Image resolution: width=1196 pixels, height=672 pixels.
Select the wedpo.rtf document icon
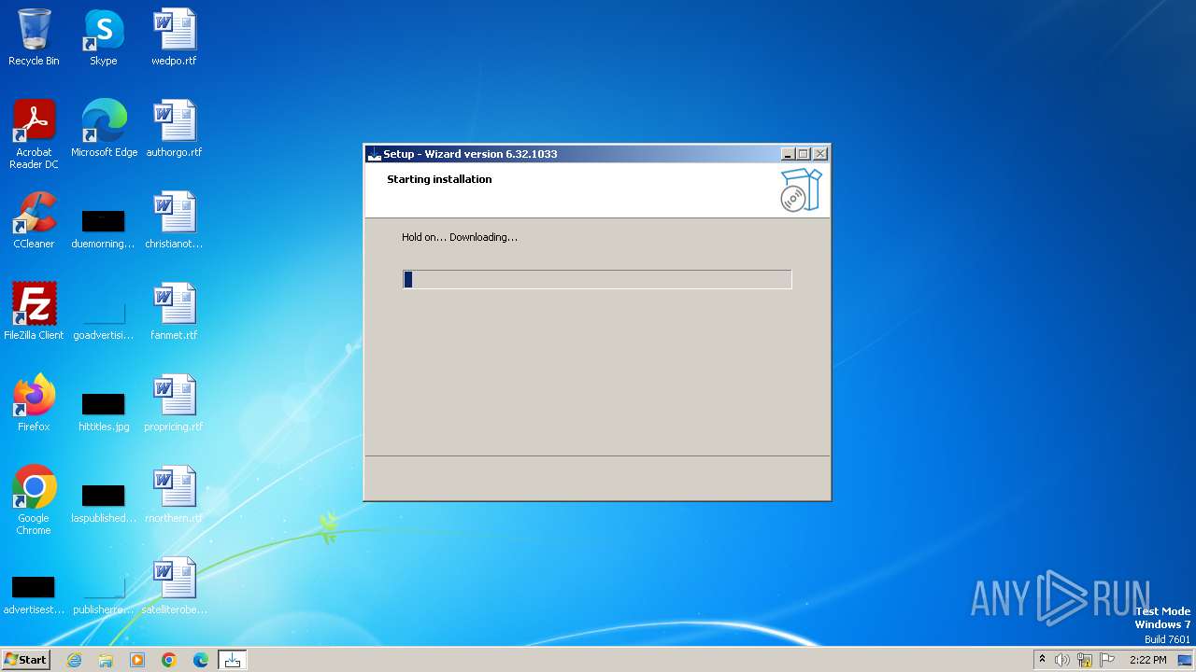pyautogui.click(x=174, y=37)
